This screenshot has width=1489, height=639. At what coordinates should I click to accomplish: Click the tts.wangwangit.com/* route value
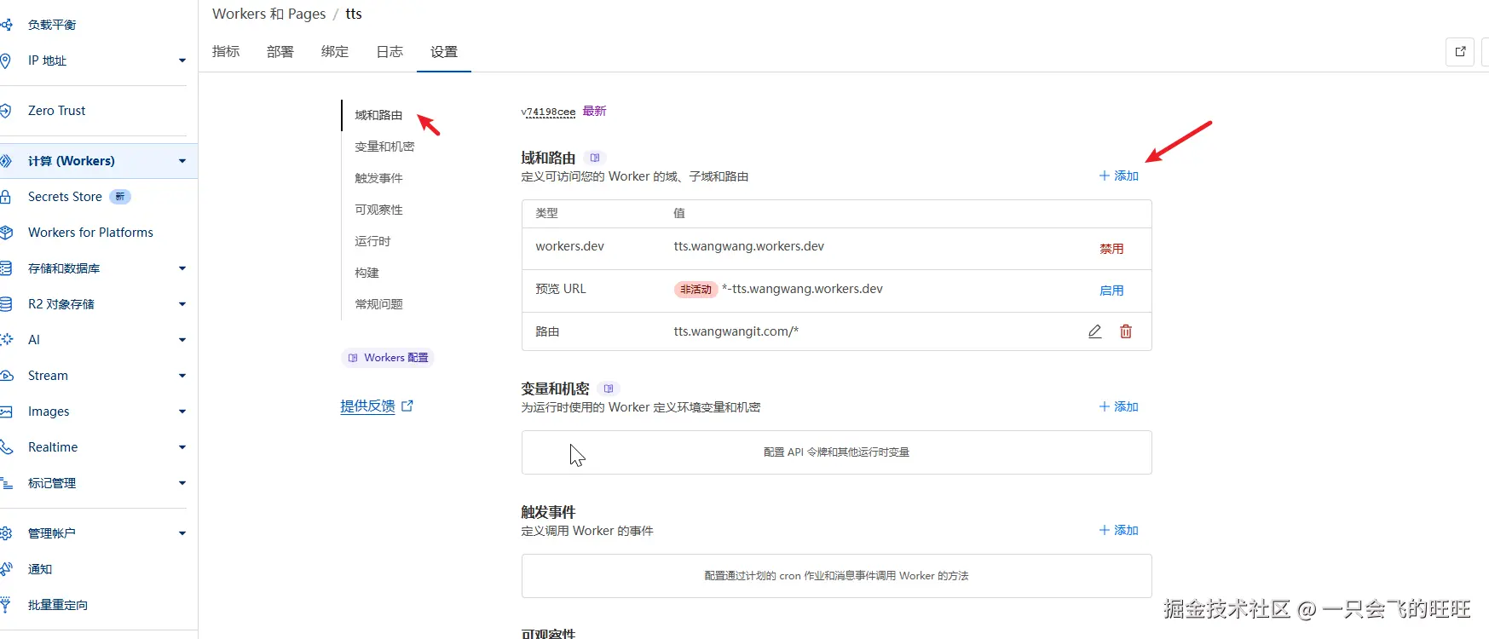736,331
